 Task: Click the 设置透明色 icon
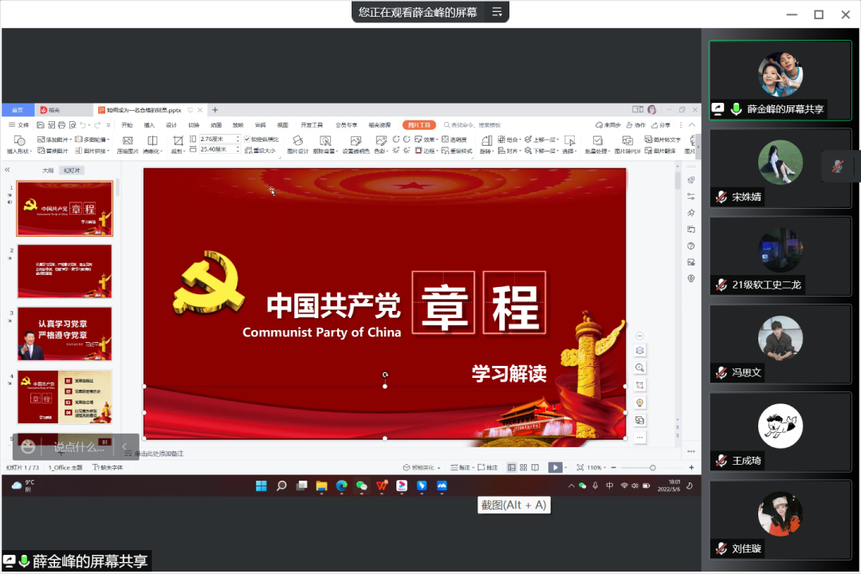coord(356,145)
